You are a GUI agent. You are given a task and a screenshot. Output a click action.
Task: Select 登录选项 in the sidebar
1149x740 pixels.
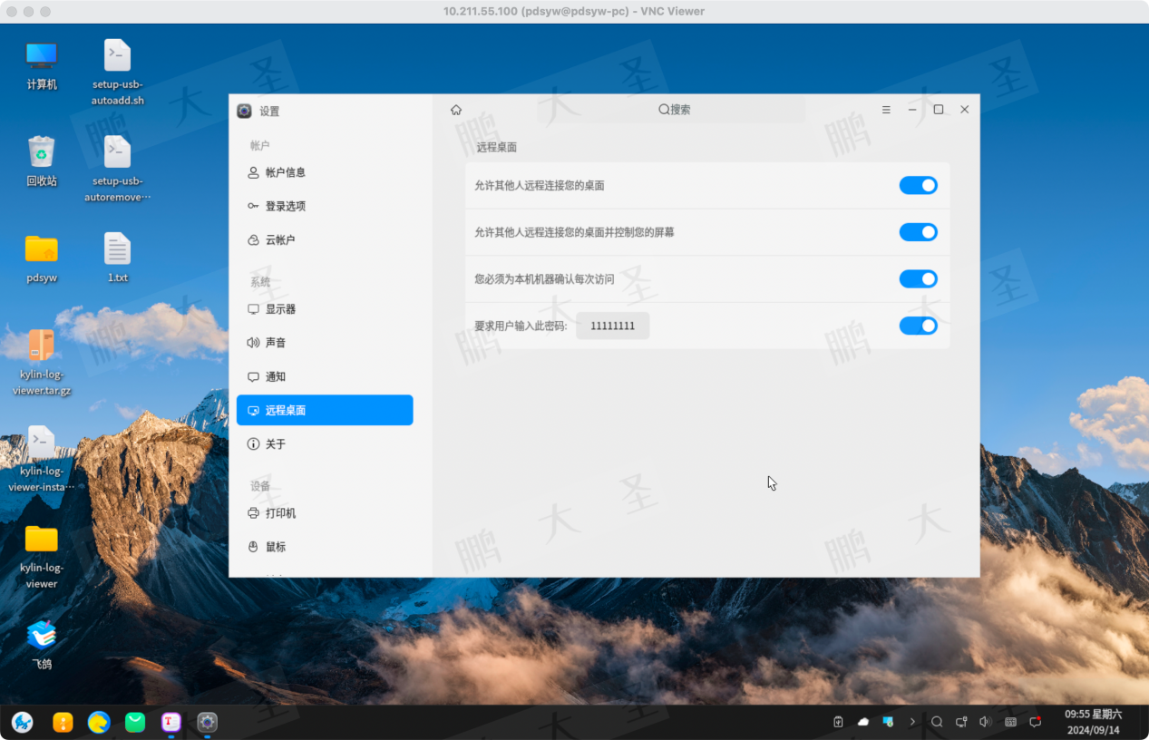click(x=325, y=206)
